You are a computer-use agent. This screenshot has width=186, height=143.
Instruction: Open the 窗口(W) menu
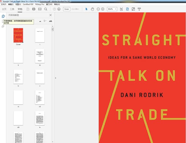click(49, 4)
